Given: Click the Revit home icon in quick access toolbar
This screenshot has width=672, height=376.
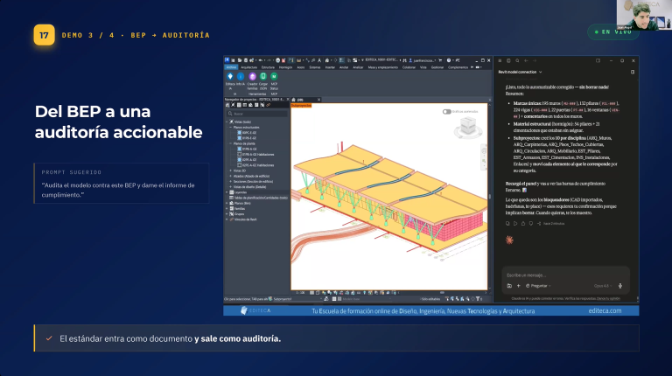Looking at the screenshot, I should [327, 60].
